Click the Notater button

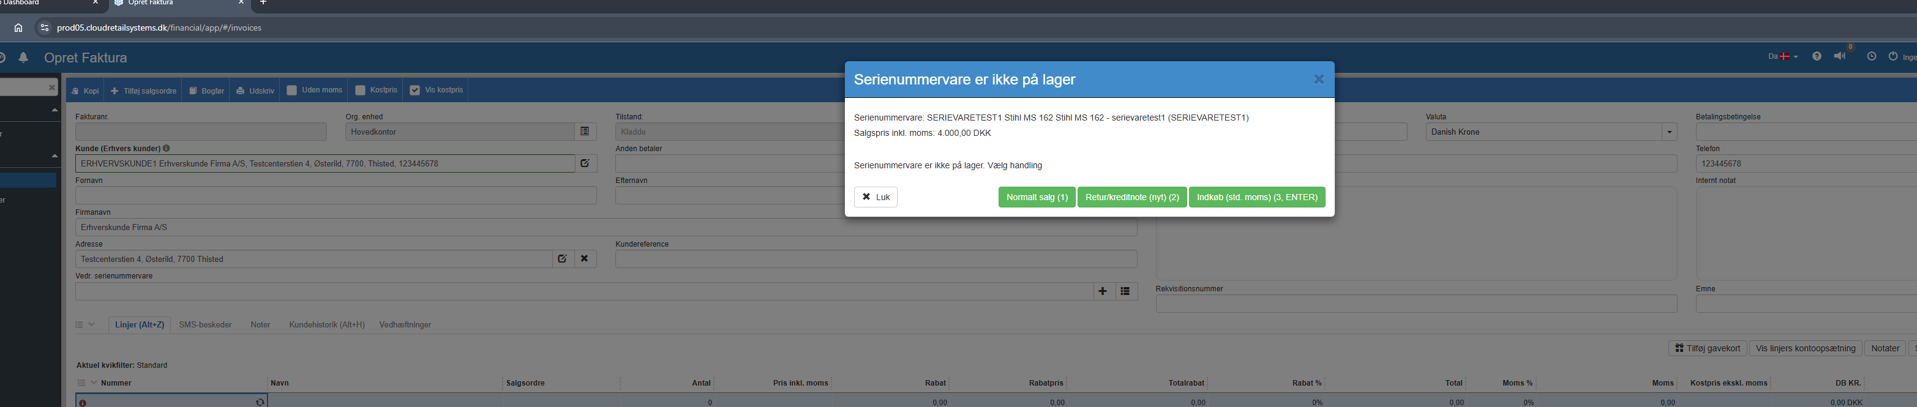click(x=1885, y=348)
